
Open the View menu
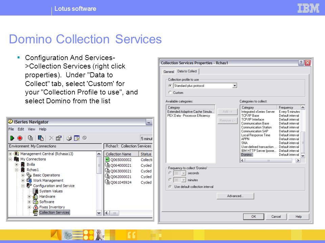point(31,129)
